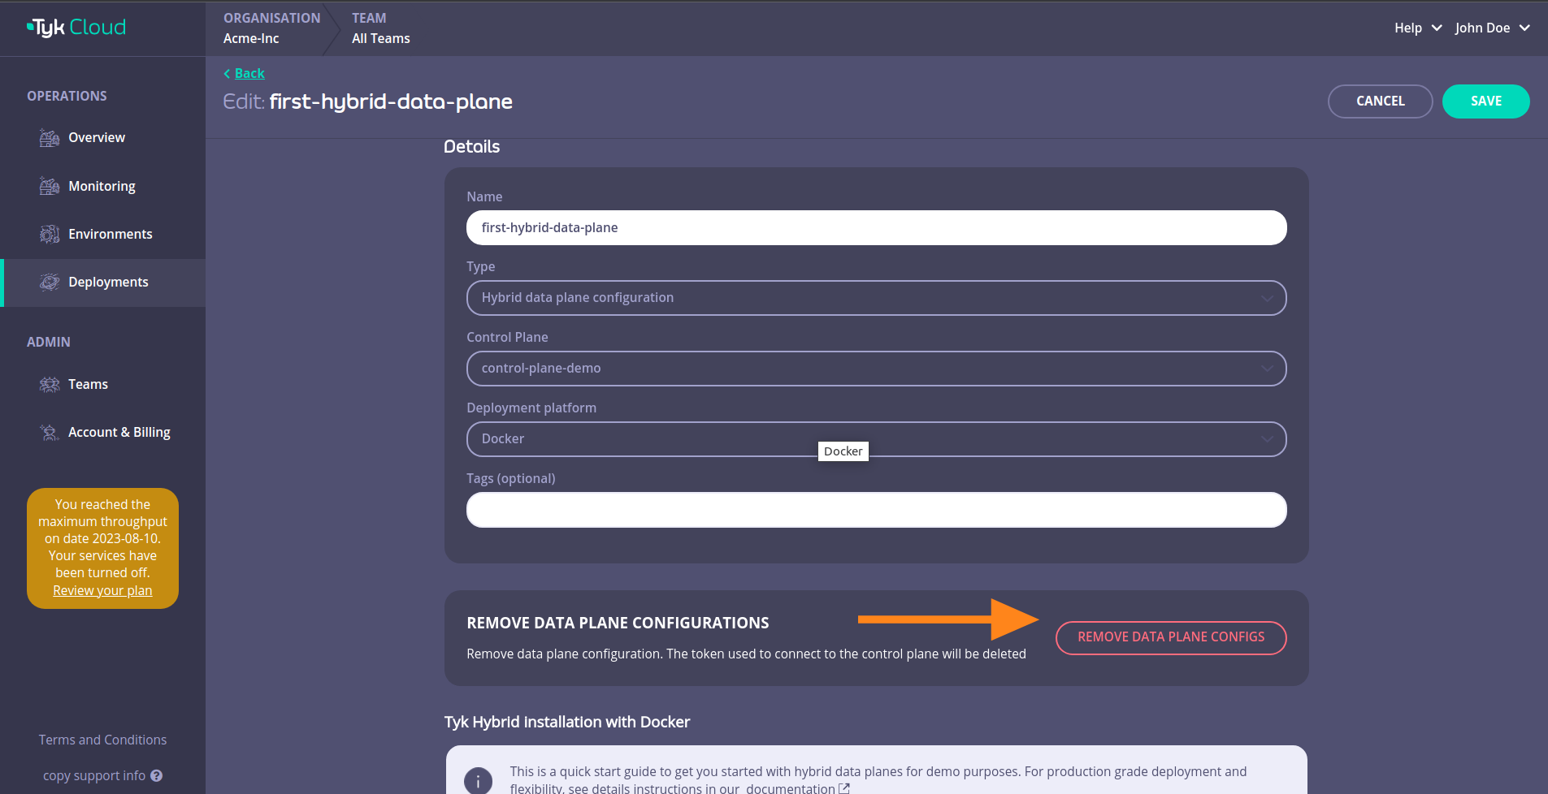The image size is (1548, 794).
Task: Select the Overview icon in the sidebar
Action: [x=49, y=137]
